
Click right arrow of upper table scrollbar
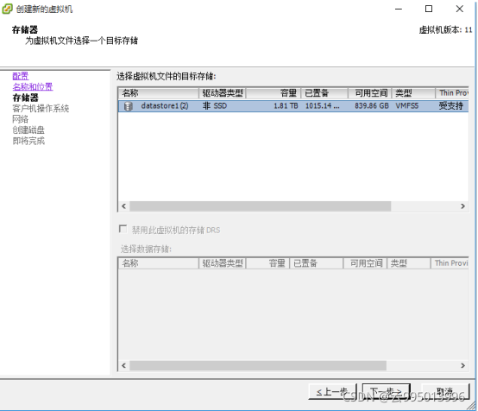462,206
